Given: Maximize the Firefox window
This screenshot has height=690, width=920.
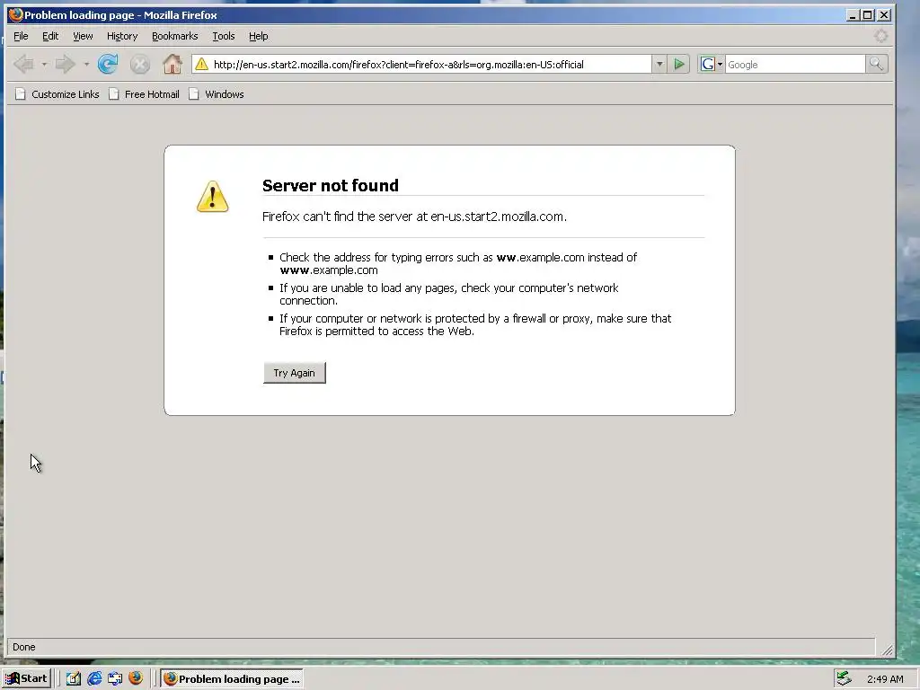Looking at the screenshot, I should 867,14.
